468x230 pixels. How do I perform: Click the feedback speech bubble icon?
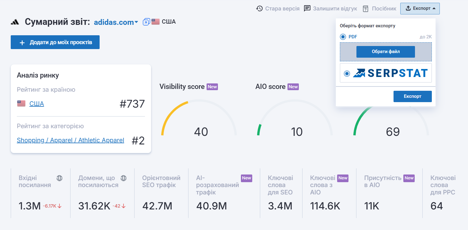(x=307, y=9)
